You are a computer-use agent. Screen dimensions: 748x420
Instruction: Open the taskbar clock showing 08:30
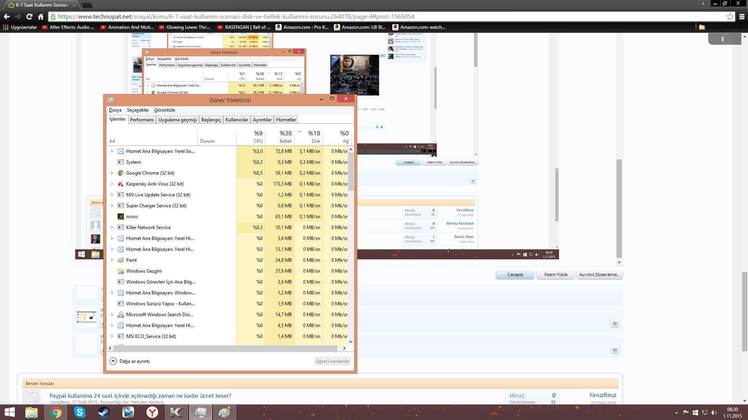pyautogui.click(x=732, y=413)
